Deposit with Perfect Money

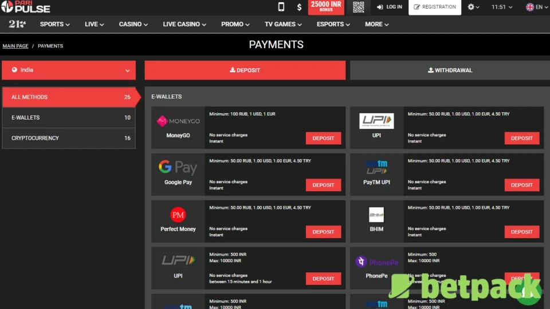click(323, 232)
